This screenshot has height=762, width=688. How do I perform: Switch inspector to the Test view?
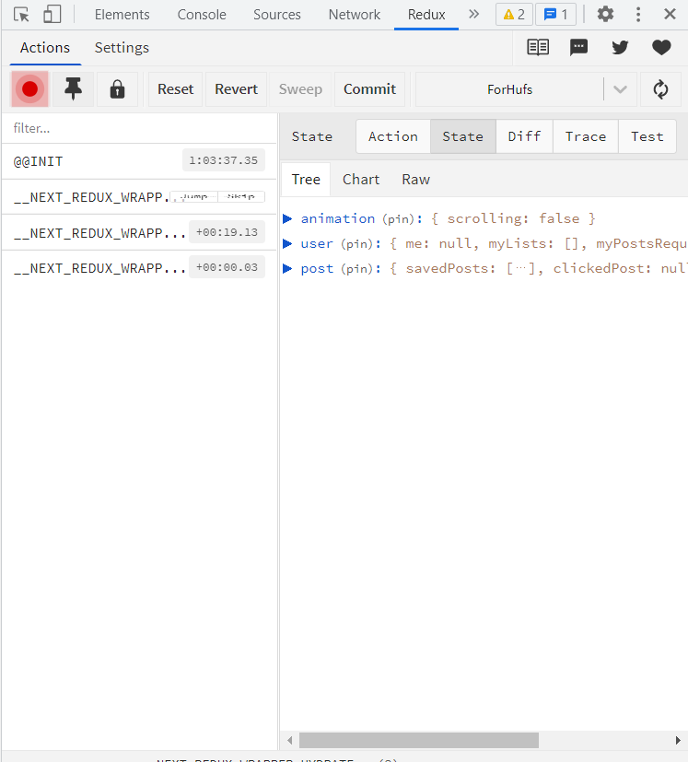(647, 136)
